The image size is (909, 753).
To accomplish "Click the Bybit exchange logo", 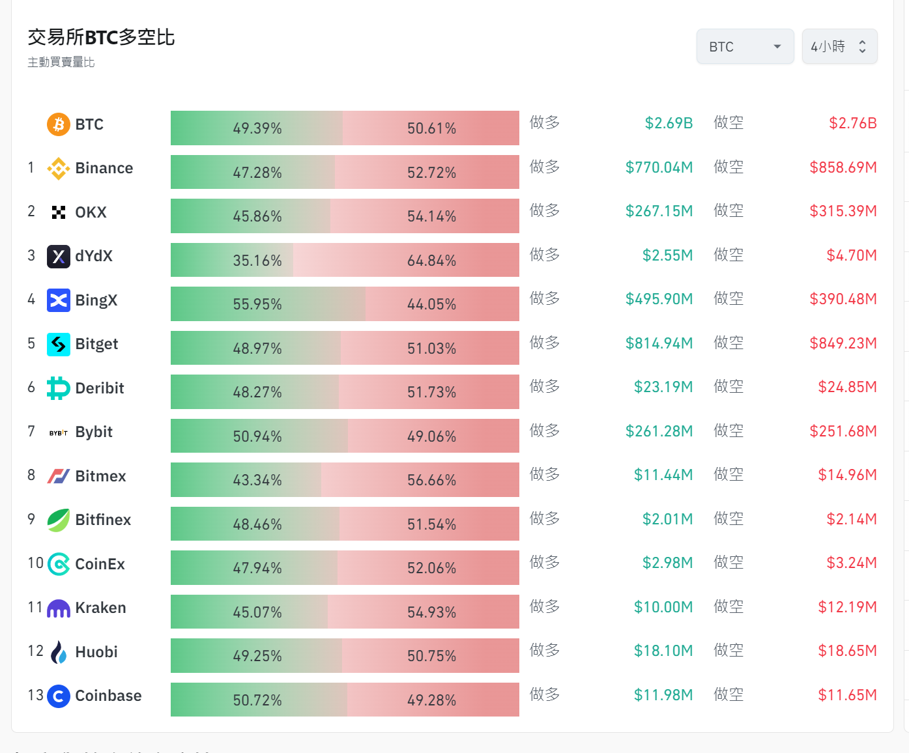I will 59,433.
